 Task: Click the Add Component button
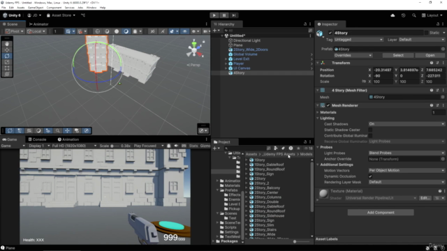[x=381, y=213]
